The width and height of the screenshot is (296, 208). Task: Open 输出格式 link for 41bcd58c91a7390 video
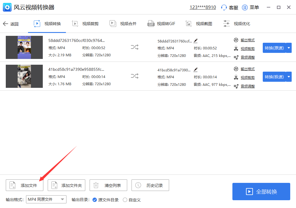pyautogui.click(x=248, y=69)
